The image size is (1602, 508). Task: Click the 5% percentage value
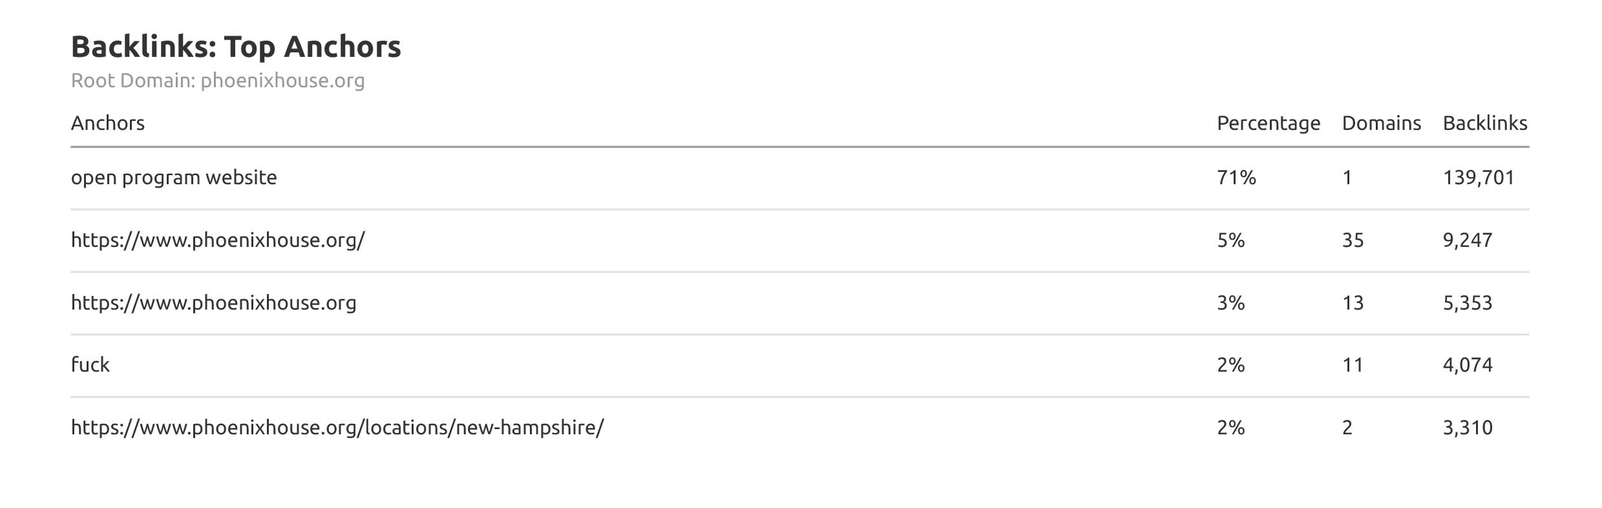pos(1230,240)
